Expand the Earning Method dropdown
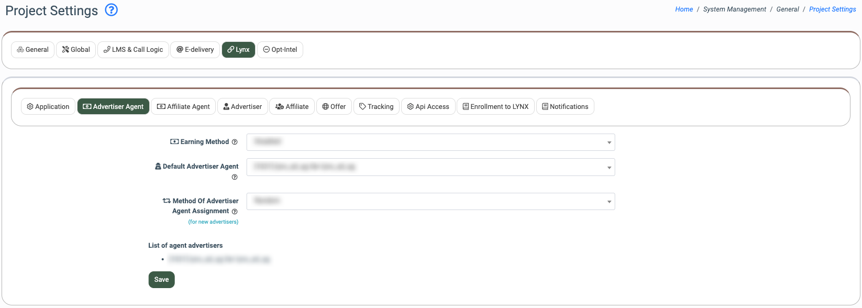 tap(430, 142)
